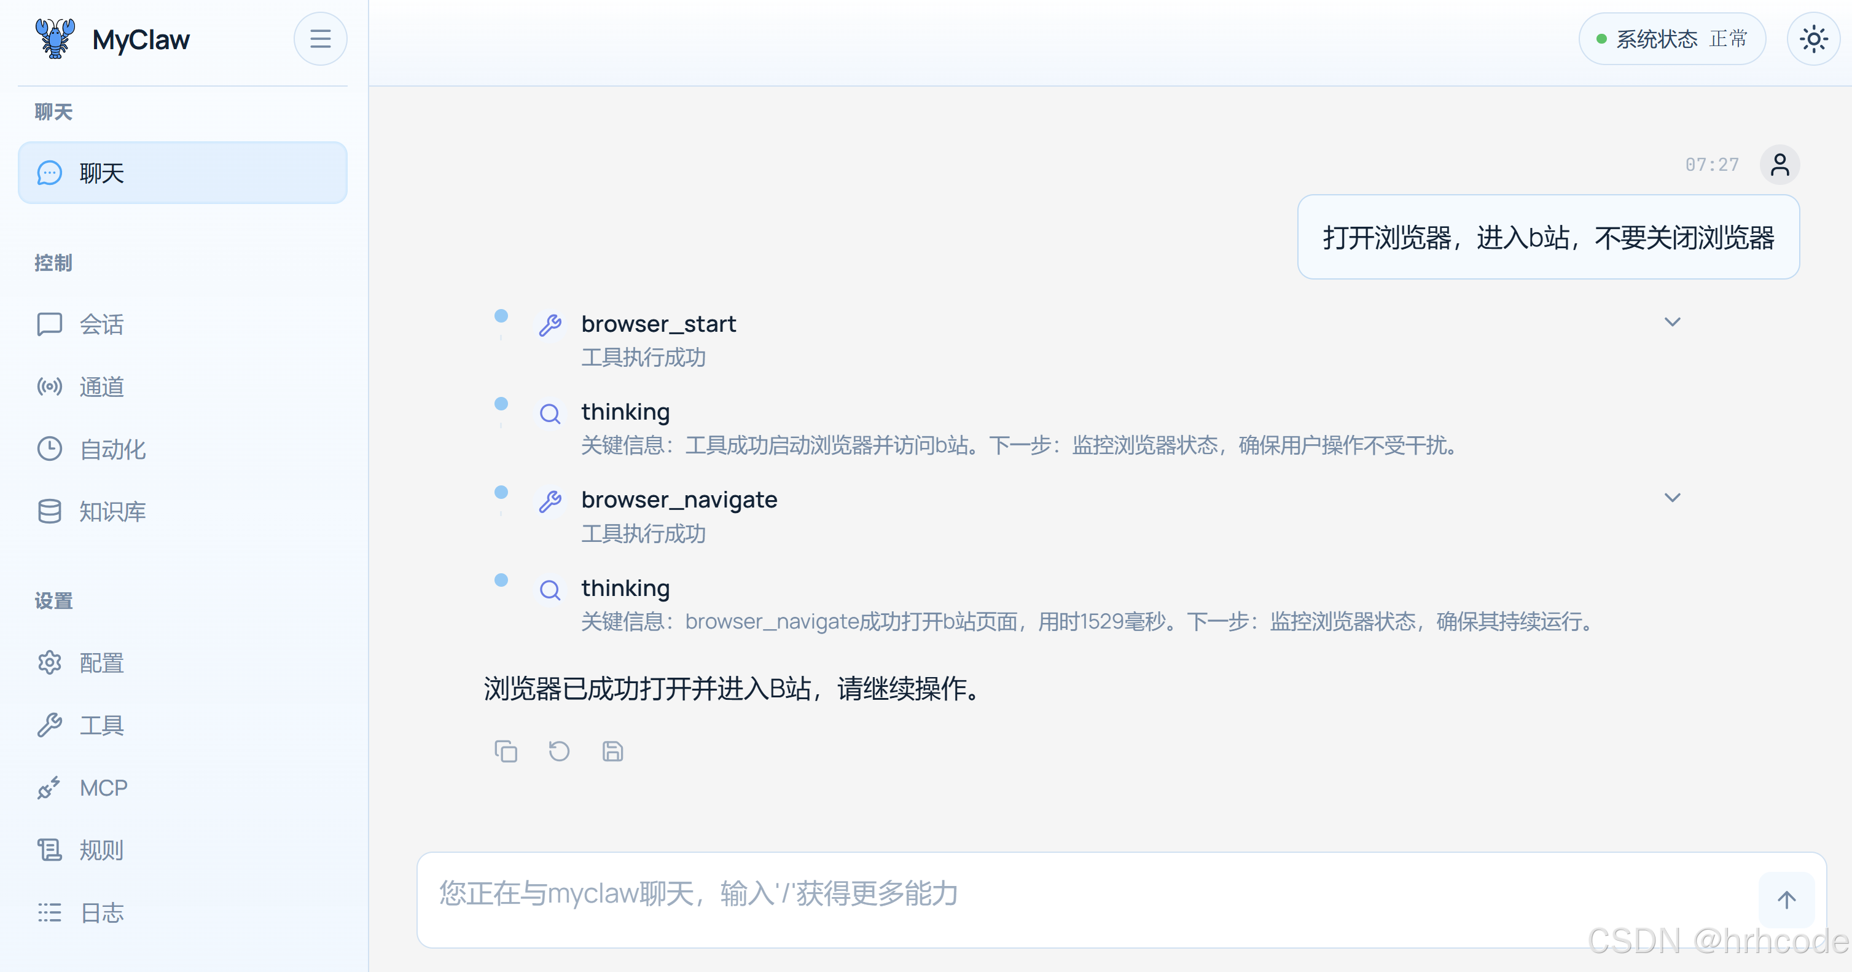Toggle the light/dark theme sun button
Image resolution: width=1852 pixels, height=972 pixels.
tap(1813, 39)
